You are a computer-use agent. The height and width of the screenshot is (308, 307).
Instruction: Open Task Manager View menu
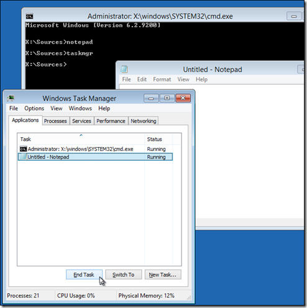click(x=57, y=108)
